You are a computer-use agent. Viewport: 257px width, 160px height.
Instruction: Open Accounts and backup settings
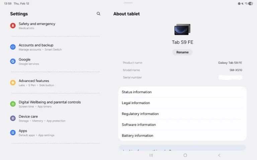(x=55, y=47)
